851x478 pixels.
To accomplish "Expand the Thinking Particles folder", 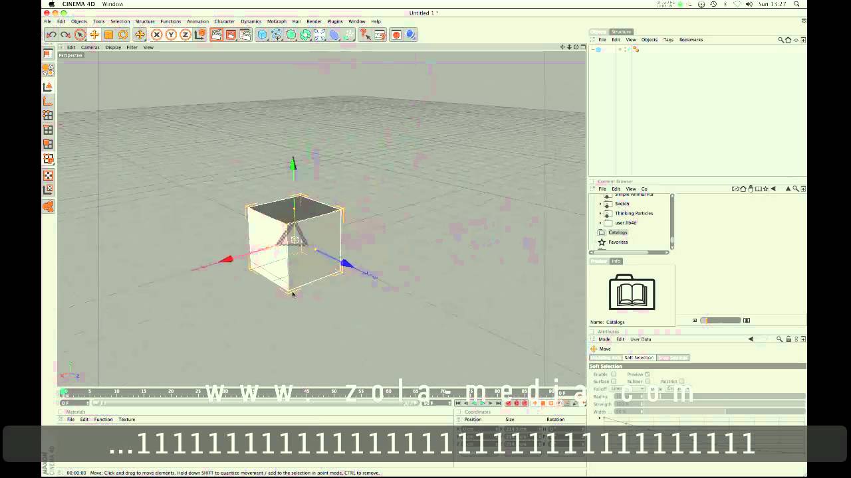I will click(600, 213).
